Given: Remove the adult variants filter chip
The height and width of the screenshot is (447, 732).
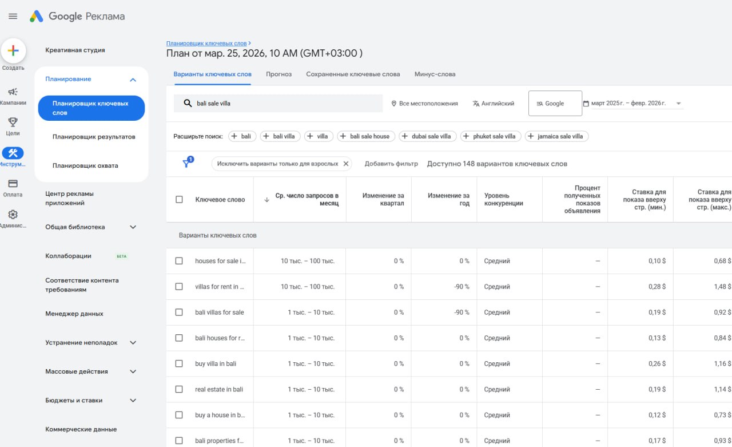Looking at the screenshot, I should click(x=345, y=164).
